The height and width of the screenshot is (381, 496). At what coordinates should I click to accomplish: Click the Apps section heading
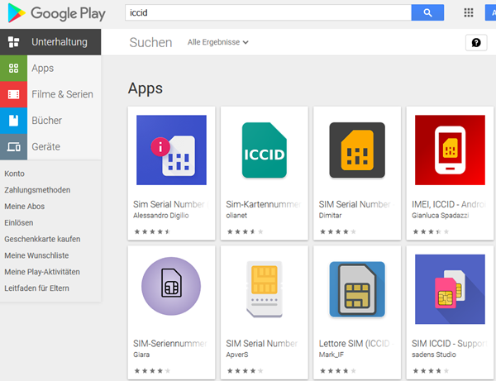[x=145, y=88]
